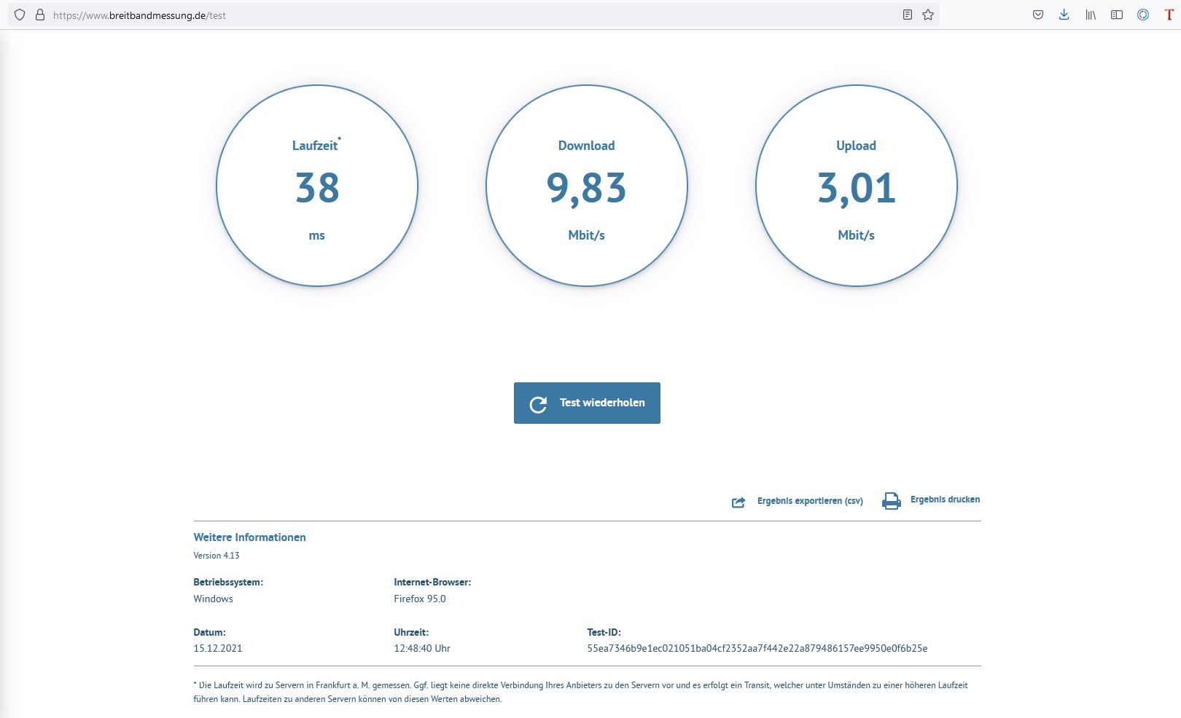Click the red T extension icon
The height and width of the screenshot is (718, 1181).
pos(1169,15)
